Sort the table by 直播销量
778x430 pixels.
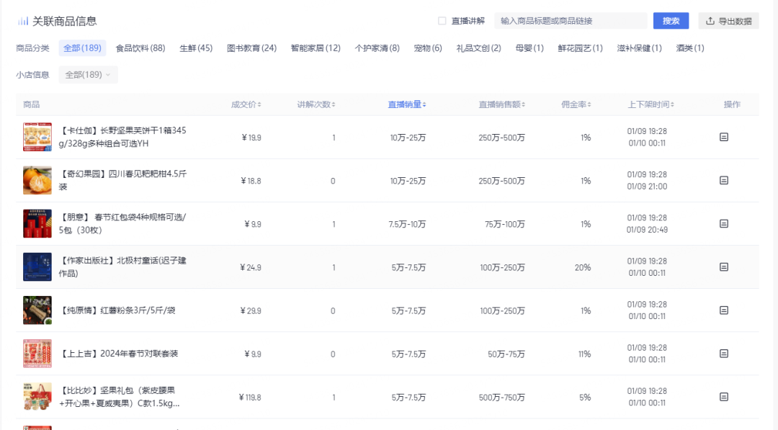point(407,104)
